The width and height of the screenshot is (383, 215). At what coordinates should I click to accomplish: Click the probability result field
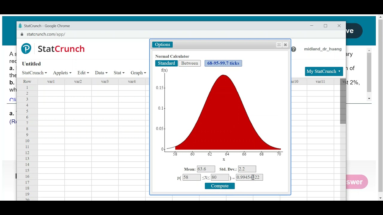pos(250,177)
